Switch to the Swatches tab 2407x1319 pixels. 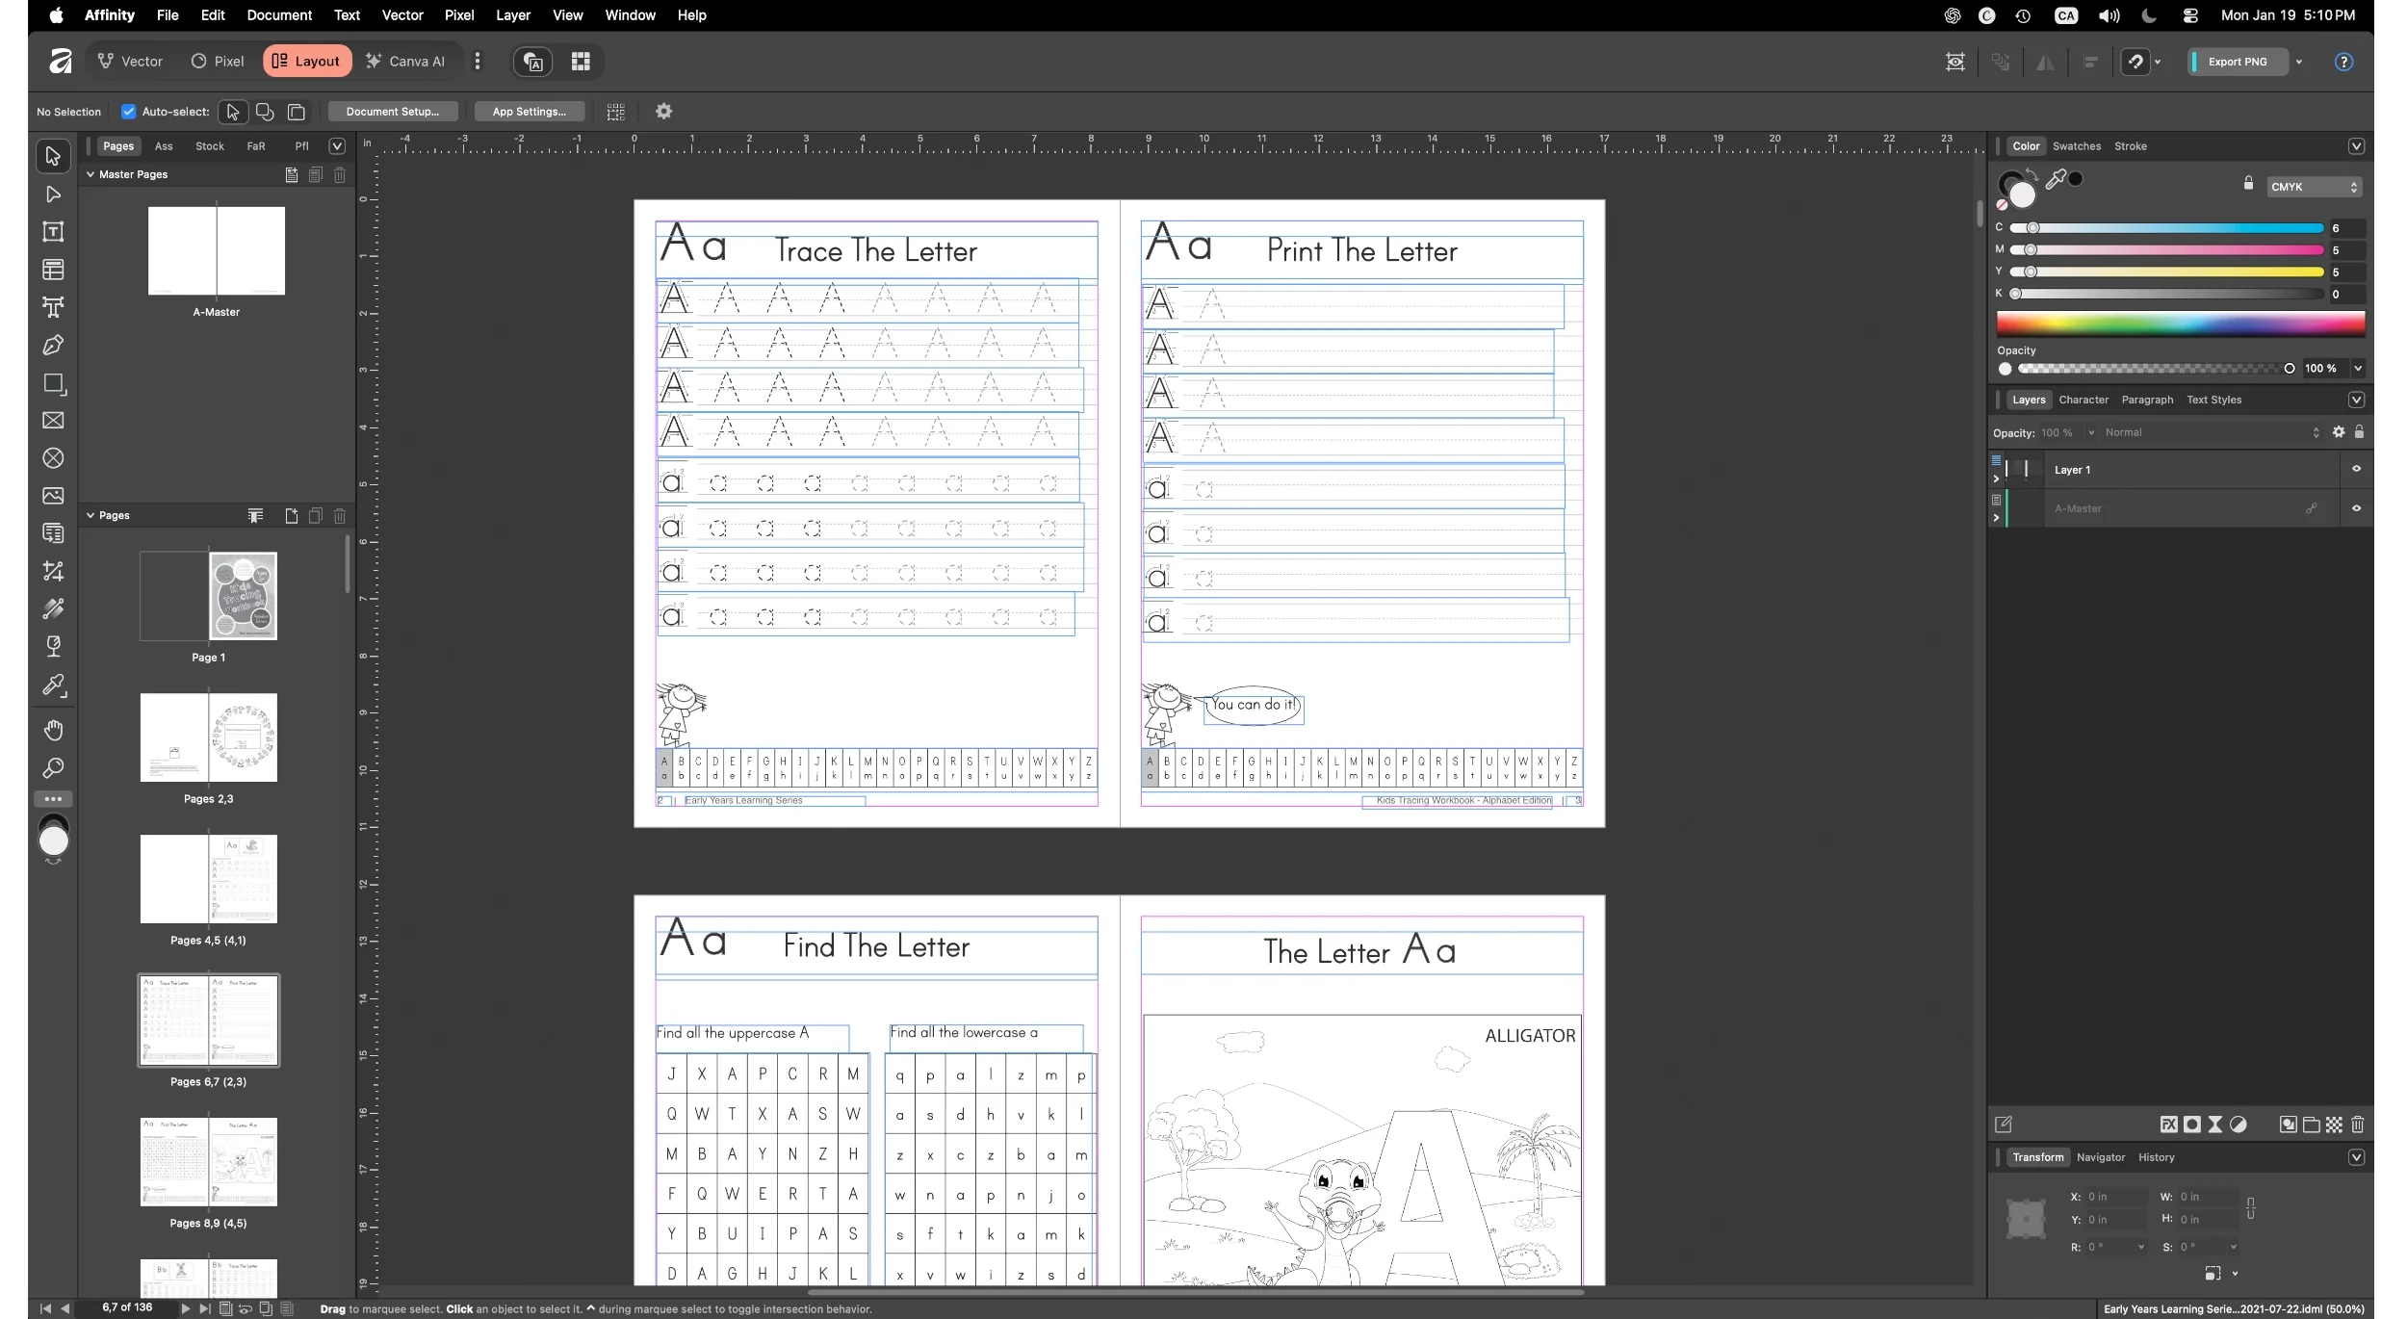2076,145
